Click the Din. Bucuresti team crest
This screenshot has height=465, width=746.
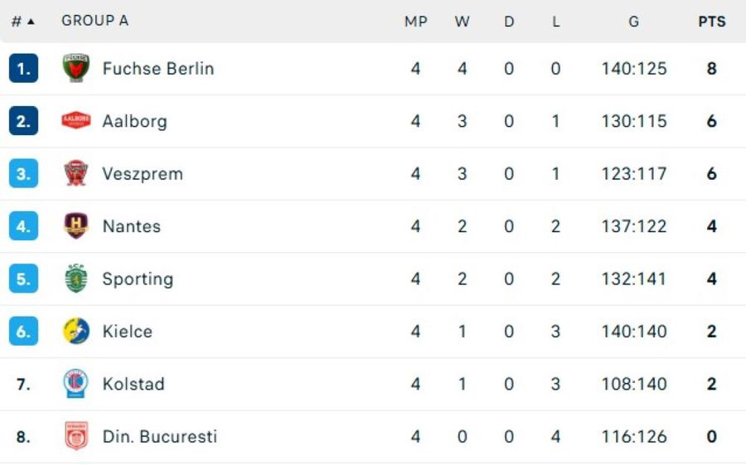76,436
